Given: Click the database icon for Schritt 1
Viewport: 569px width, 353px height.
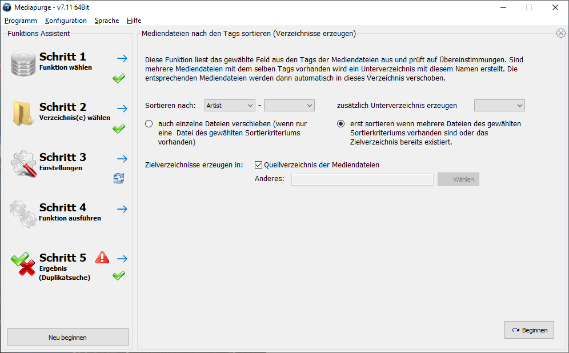Looking at the screenshot, I should click(x=24, y=63).
